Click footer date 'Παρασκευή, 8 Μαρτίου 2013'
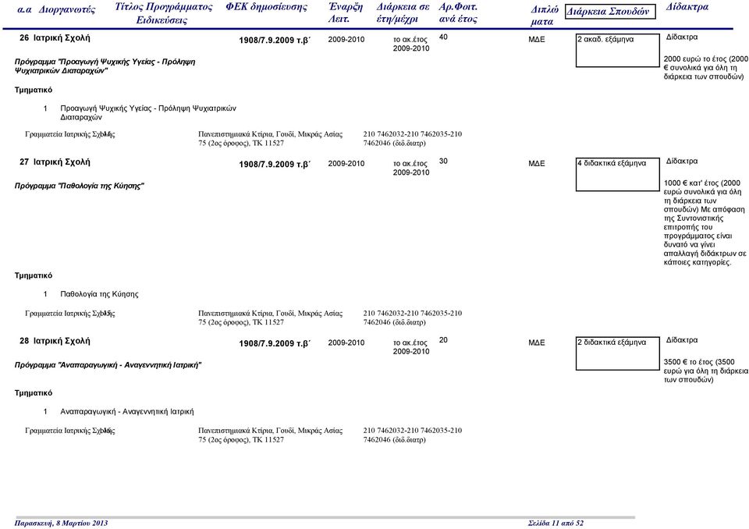This screenshot has height=529, width=749. coord(61,524)
